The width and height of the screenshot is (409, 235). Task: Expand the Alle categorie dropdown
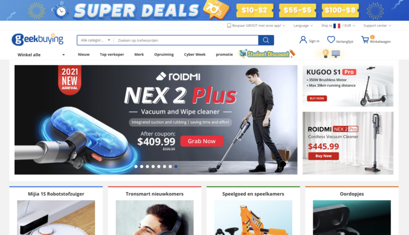coord(96,40)
